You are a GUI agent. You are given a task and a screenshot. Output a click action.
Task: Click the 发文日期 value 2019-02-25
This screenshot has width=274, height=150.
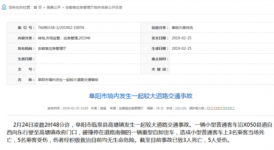tap(181, 38)
